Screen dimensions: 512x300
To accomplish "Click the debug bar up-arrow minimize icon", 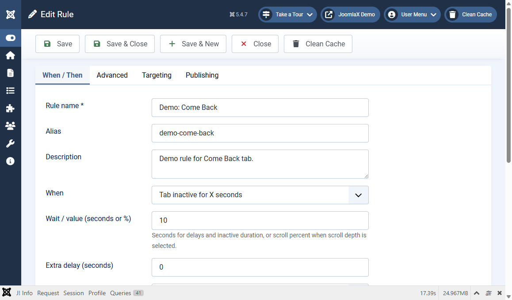I will (x=477, y=293).
